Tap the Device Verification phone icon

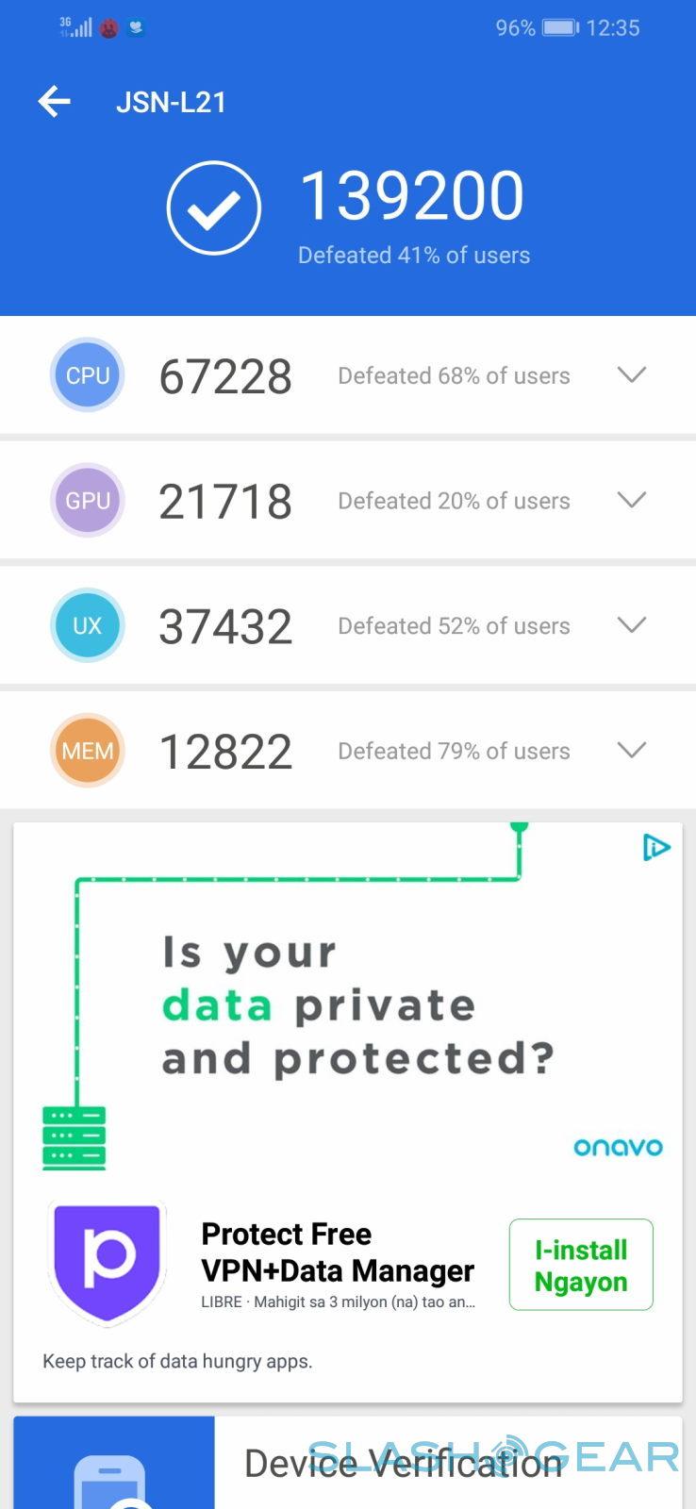point(111,1481)
